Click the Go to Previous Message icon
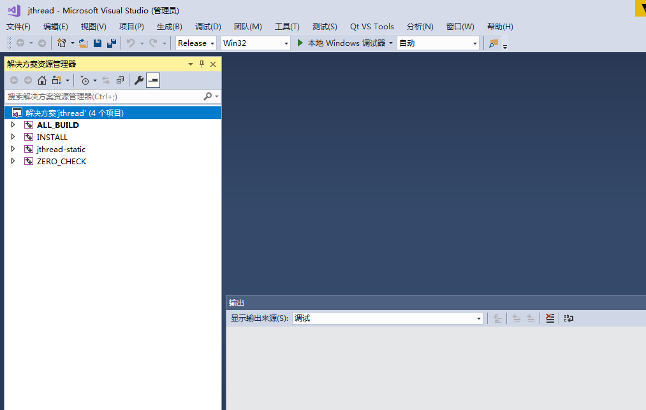Viewport: 646px width, 410px height. point(516,318)
